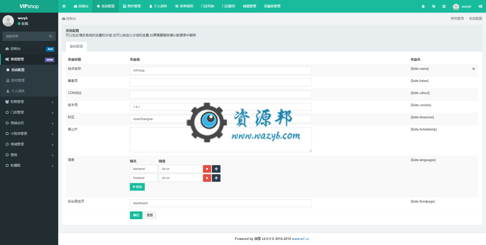
Task: Click move handle for frontend row
Action: click(x=216, y=178)
